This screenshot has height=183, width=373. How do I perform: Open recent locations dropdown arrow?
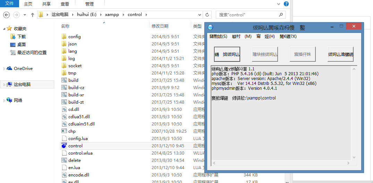25,15
